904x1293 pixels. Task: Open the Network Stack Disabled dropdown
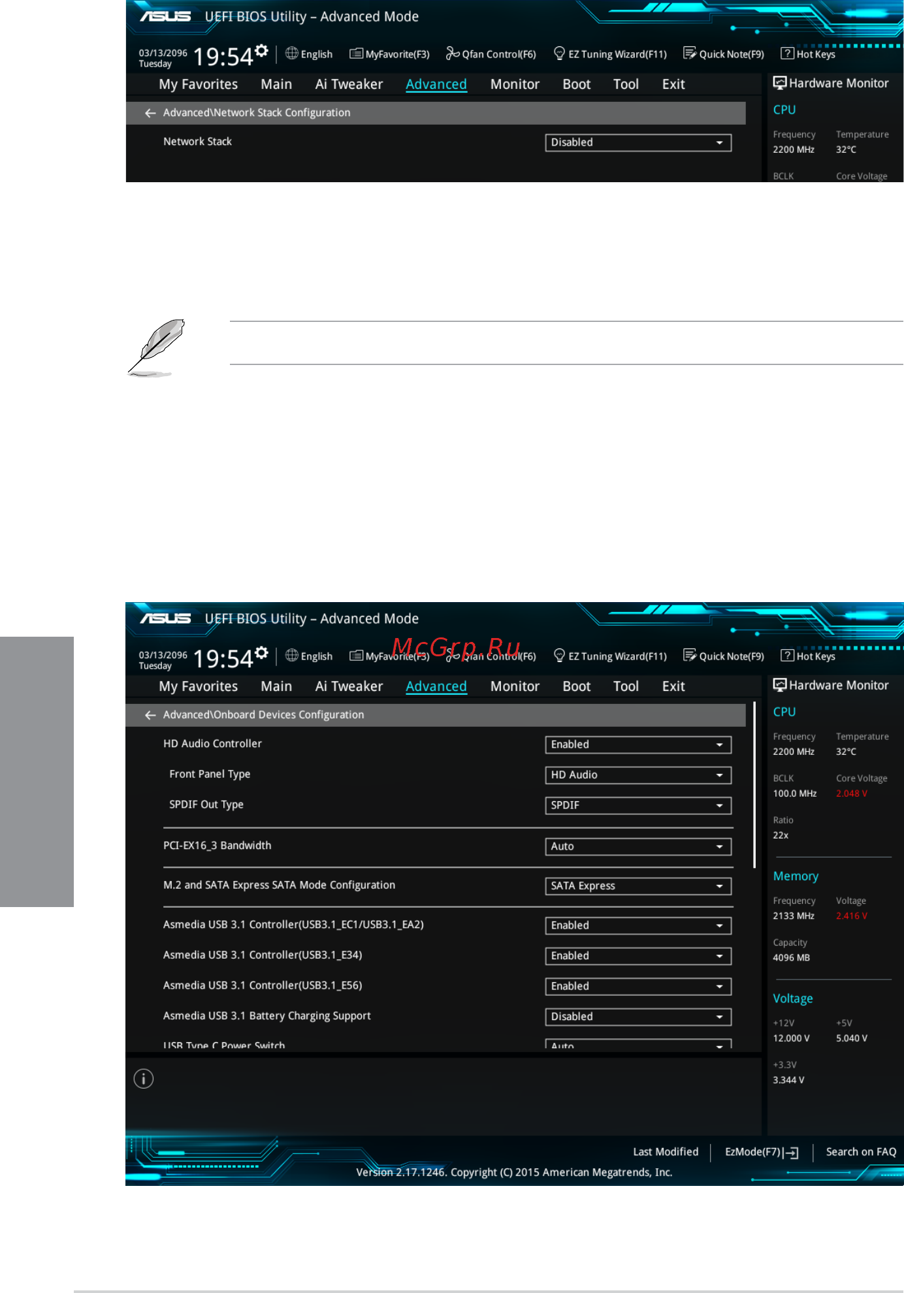tap(638, 142)
